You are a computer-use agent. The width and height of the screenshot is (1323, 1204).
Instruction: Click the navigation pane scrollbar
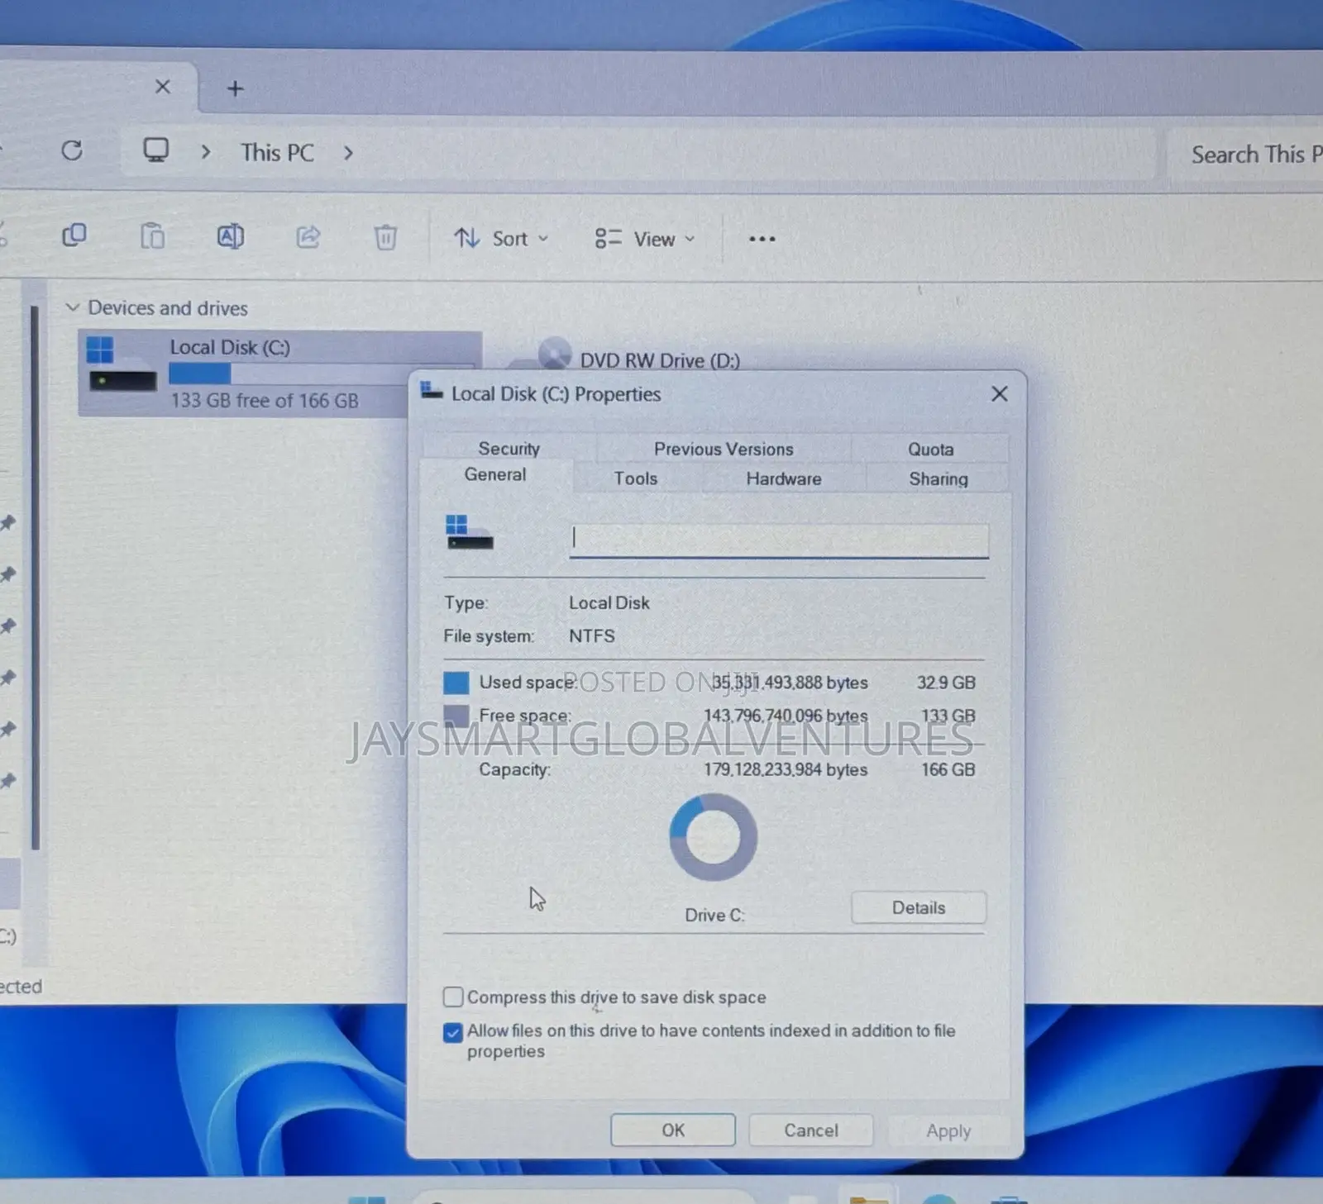35,578
